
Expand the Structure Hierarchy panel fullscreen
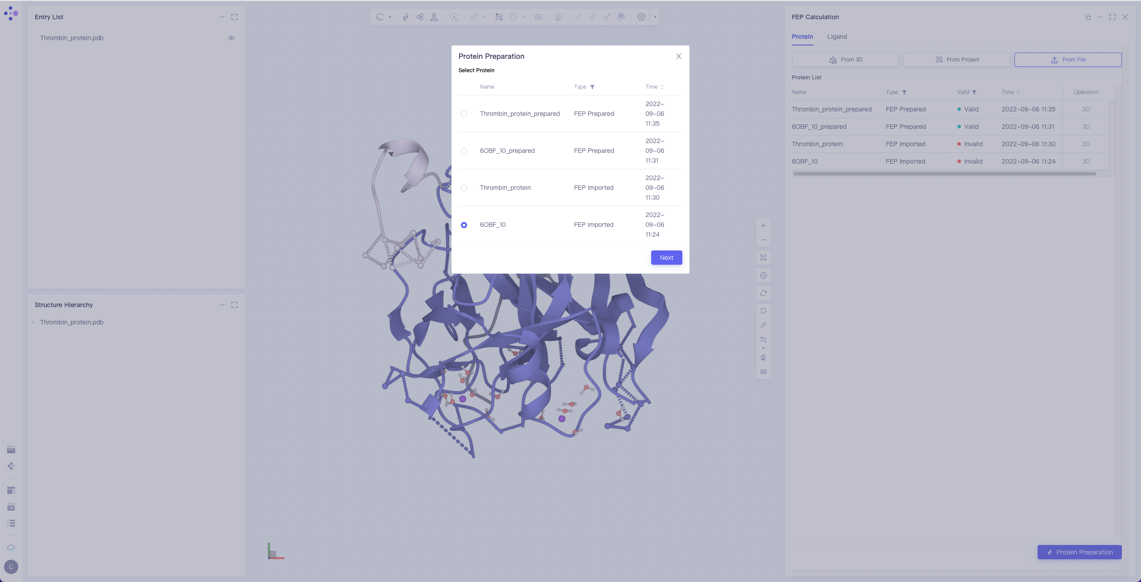(234, 305)
